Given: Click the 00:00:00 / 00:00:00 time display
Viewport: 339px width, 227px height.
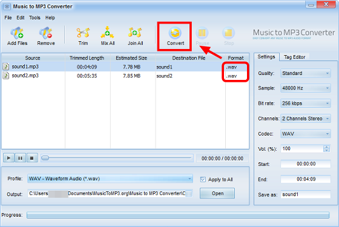Looking at the screenshot, I should 222,159.
